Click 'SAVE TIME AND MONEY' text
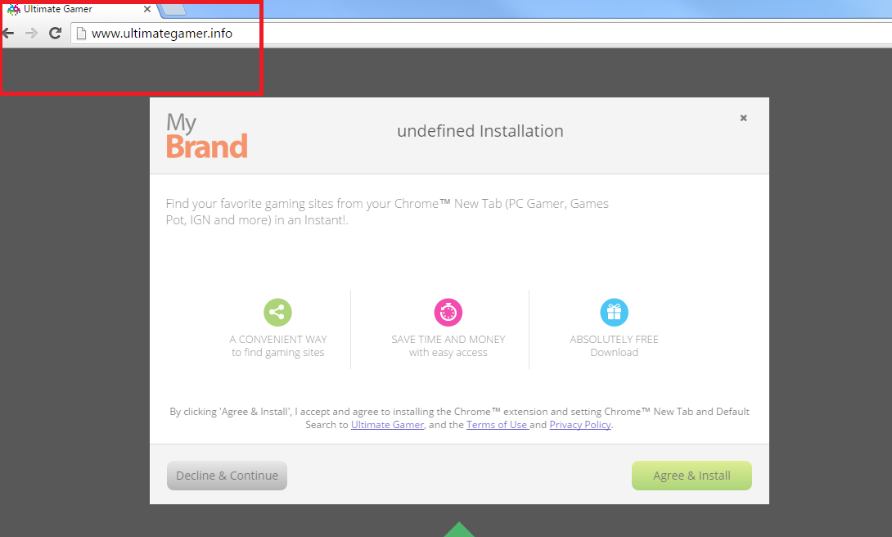 coord(448,339)
